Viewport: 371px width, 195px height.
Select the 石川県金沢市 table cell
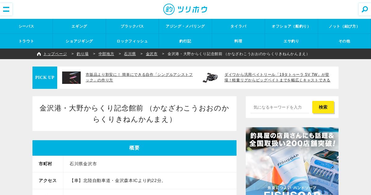click(x=83, y=164)
